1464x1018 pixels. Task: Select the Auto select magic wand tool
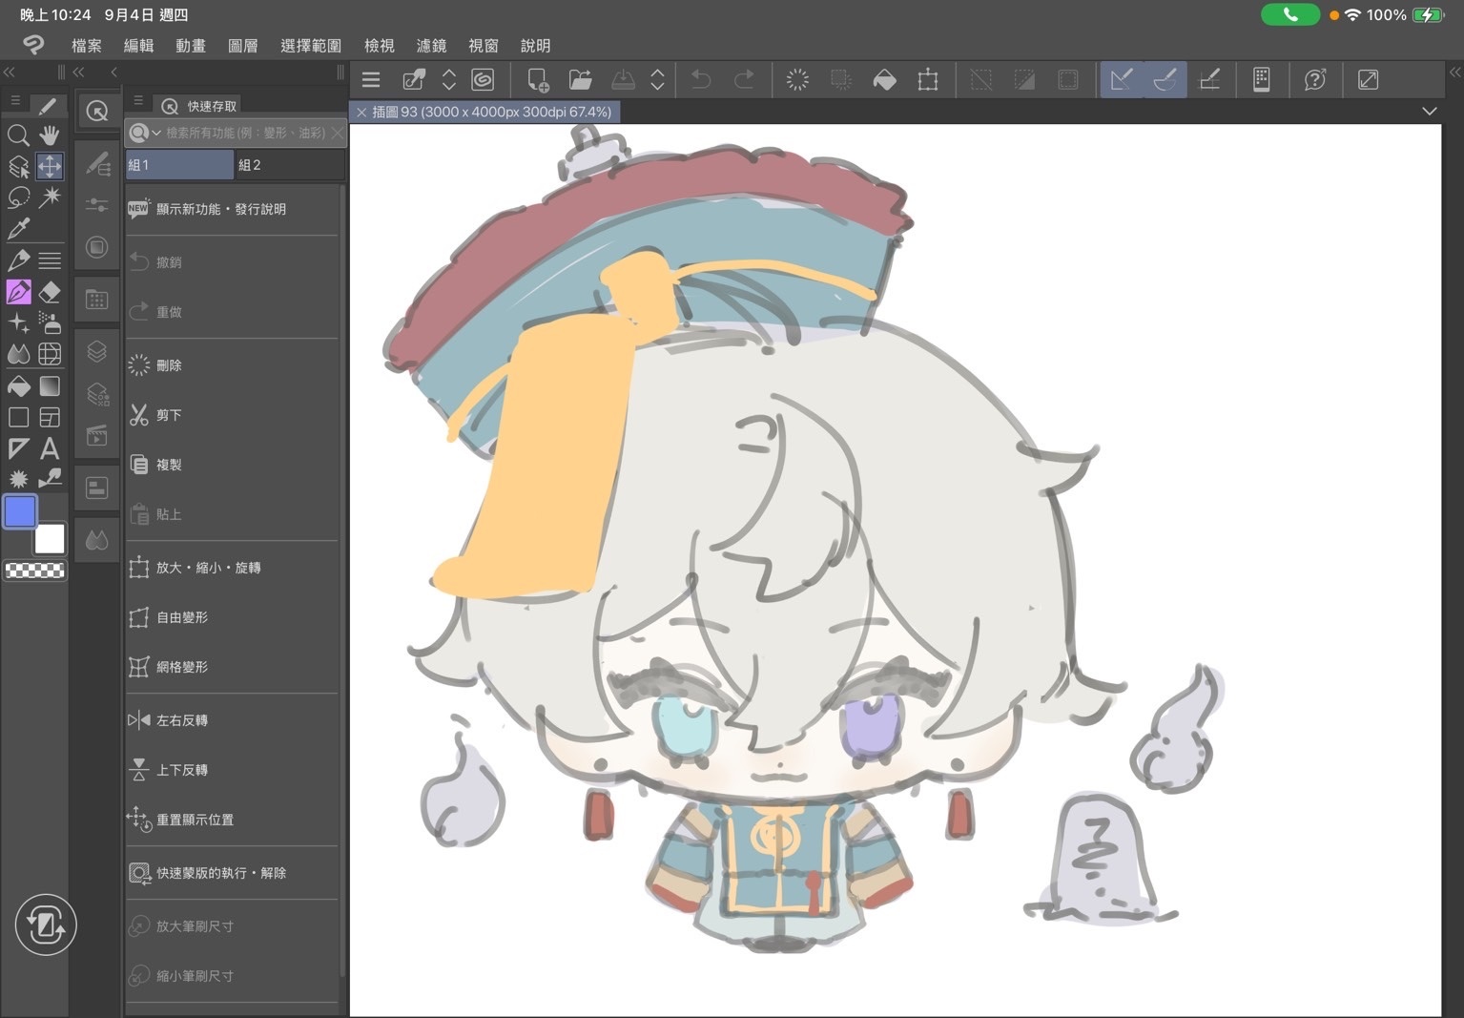point(50,197)
